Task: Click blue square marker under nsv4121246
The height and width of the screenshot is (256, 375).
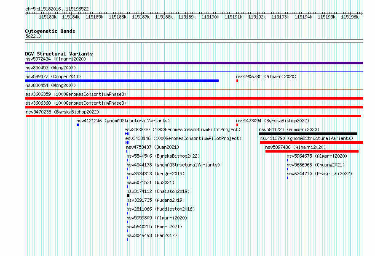Action: tap(78, 125)
